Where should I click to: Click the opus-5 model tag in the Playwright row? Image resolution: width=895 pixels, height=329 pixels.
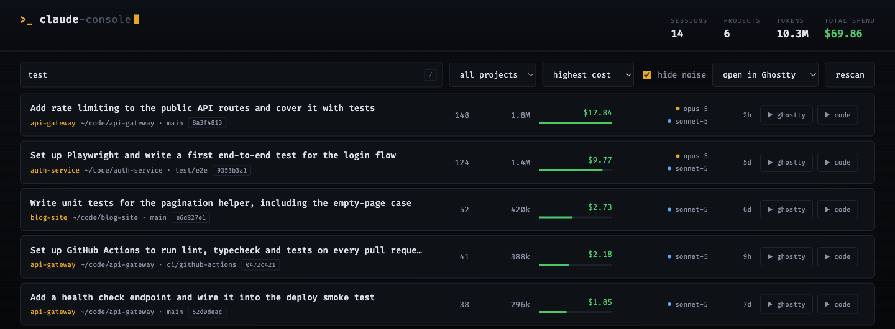pyautogui.click(x=692, y=156)
